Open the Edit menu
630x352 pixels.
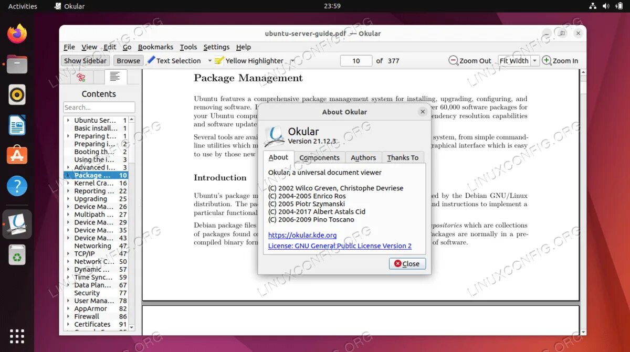point(110,47)
